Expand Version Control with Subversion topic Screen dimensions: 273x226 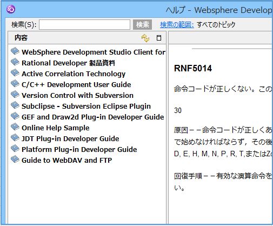77,96
